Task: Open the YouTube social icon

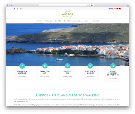Action: tap(18, 9)
